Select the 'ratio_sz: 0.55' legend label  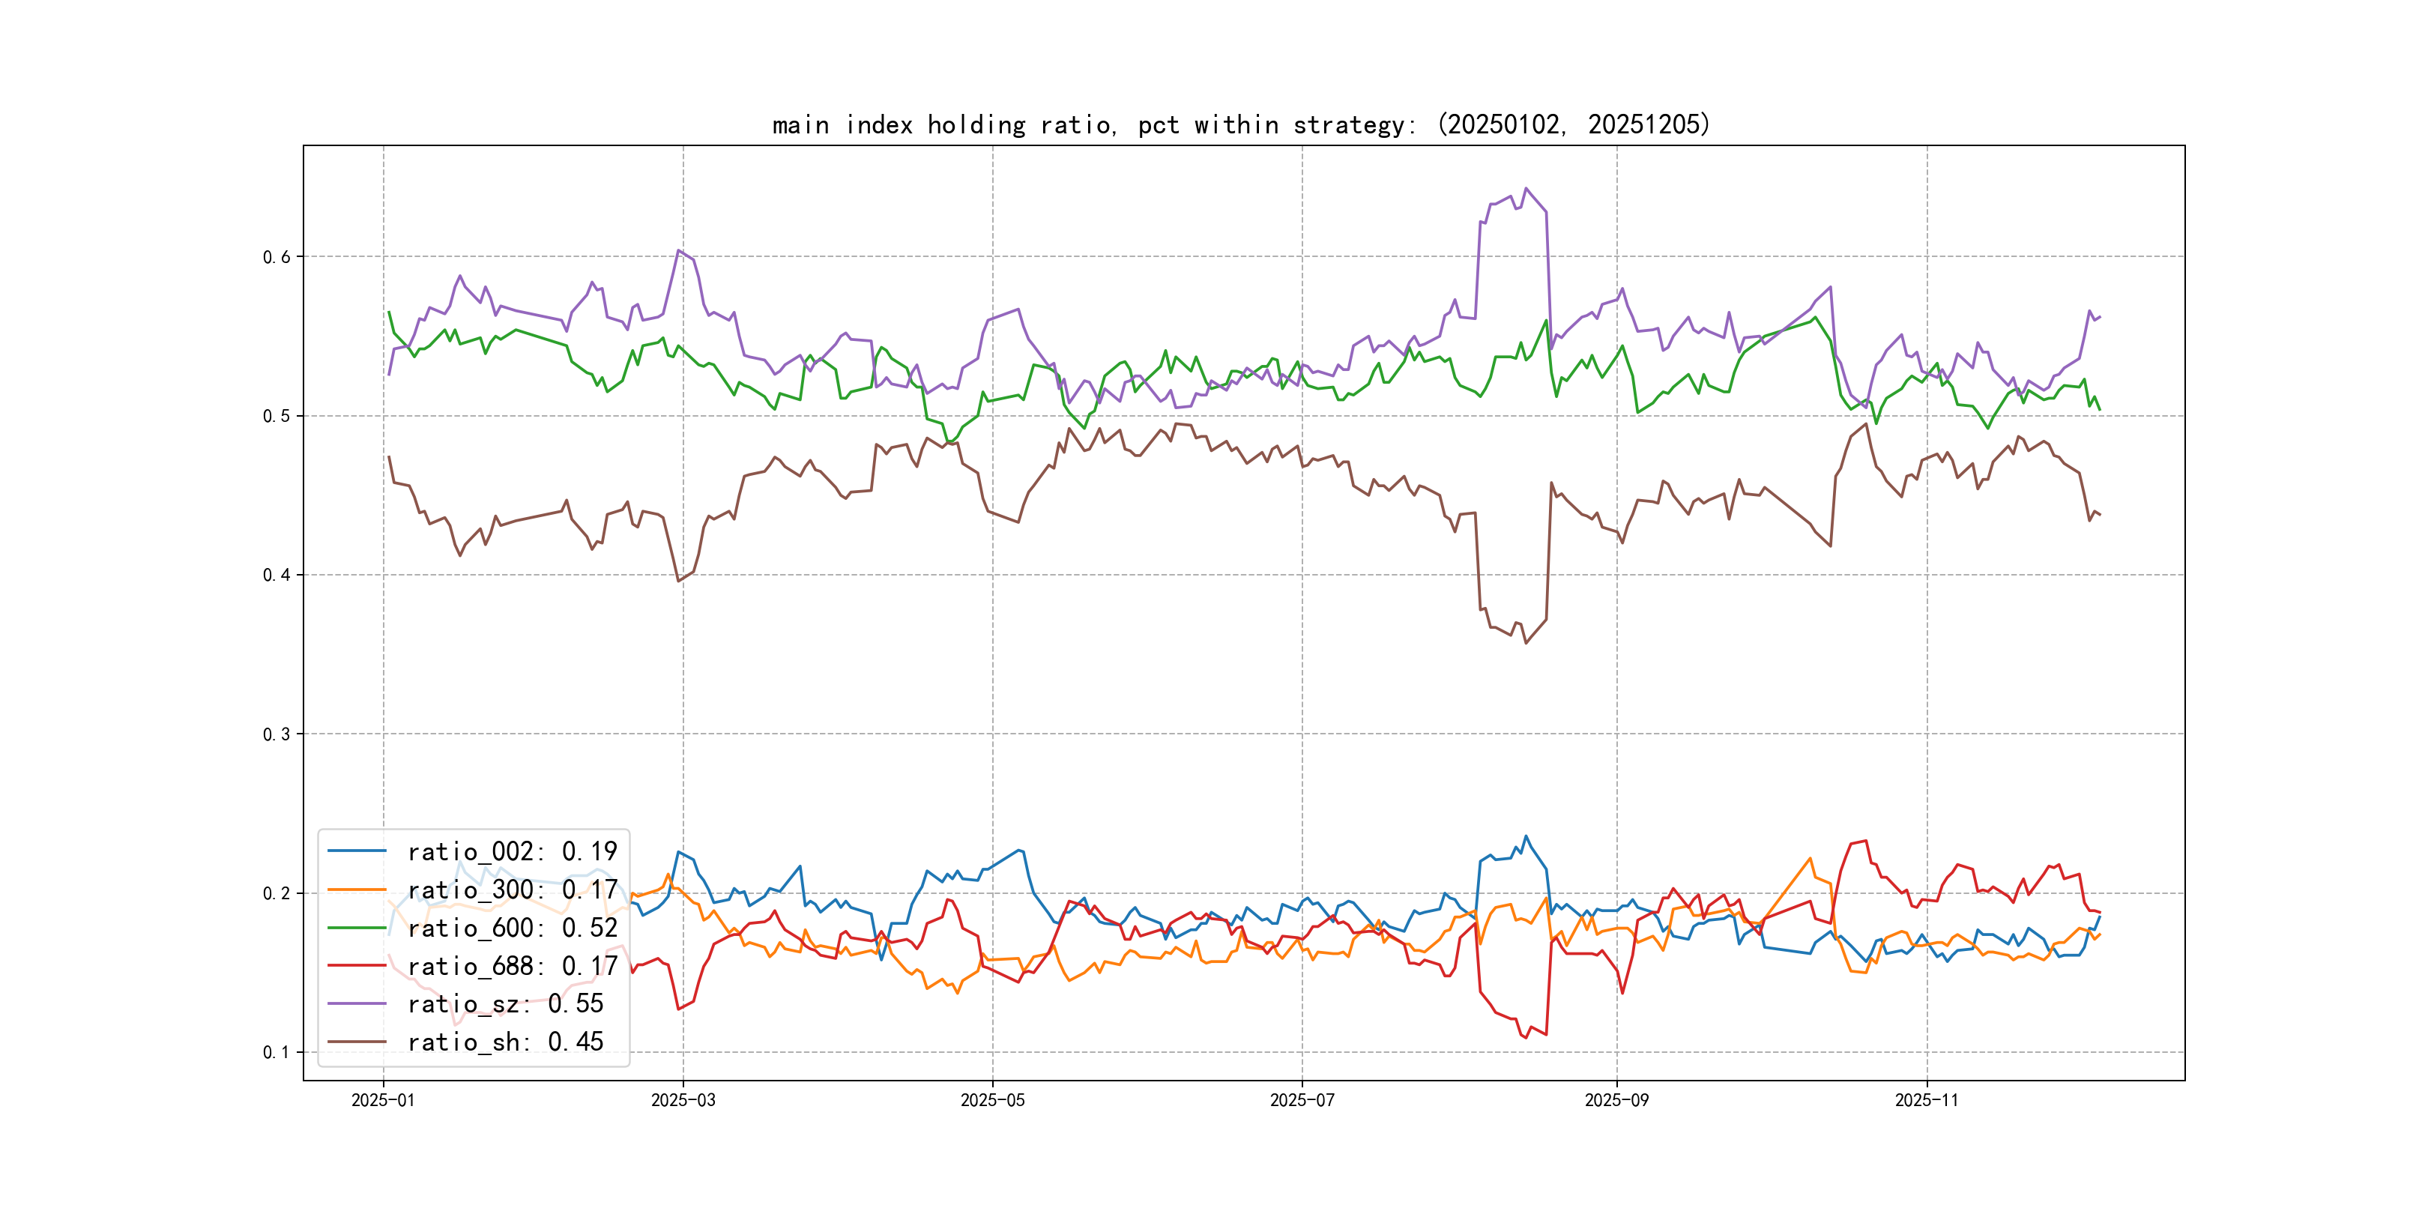tap(505, 1004)
